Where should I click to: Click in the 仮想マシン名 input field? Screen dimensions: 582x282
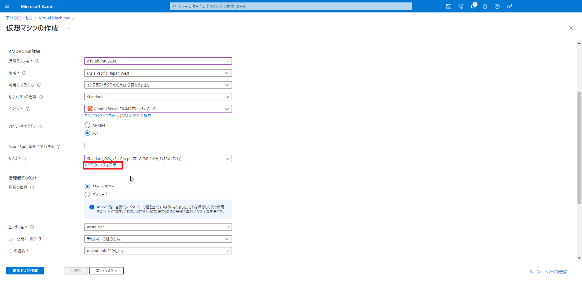158,61
